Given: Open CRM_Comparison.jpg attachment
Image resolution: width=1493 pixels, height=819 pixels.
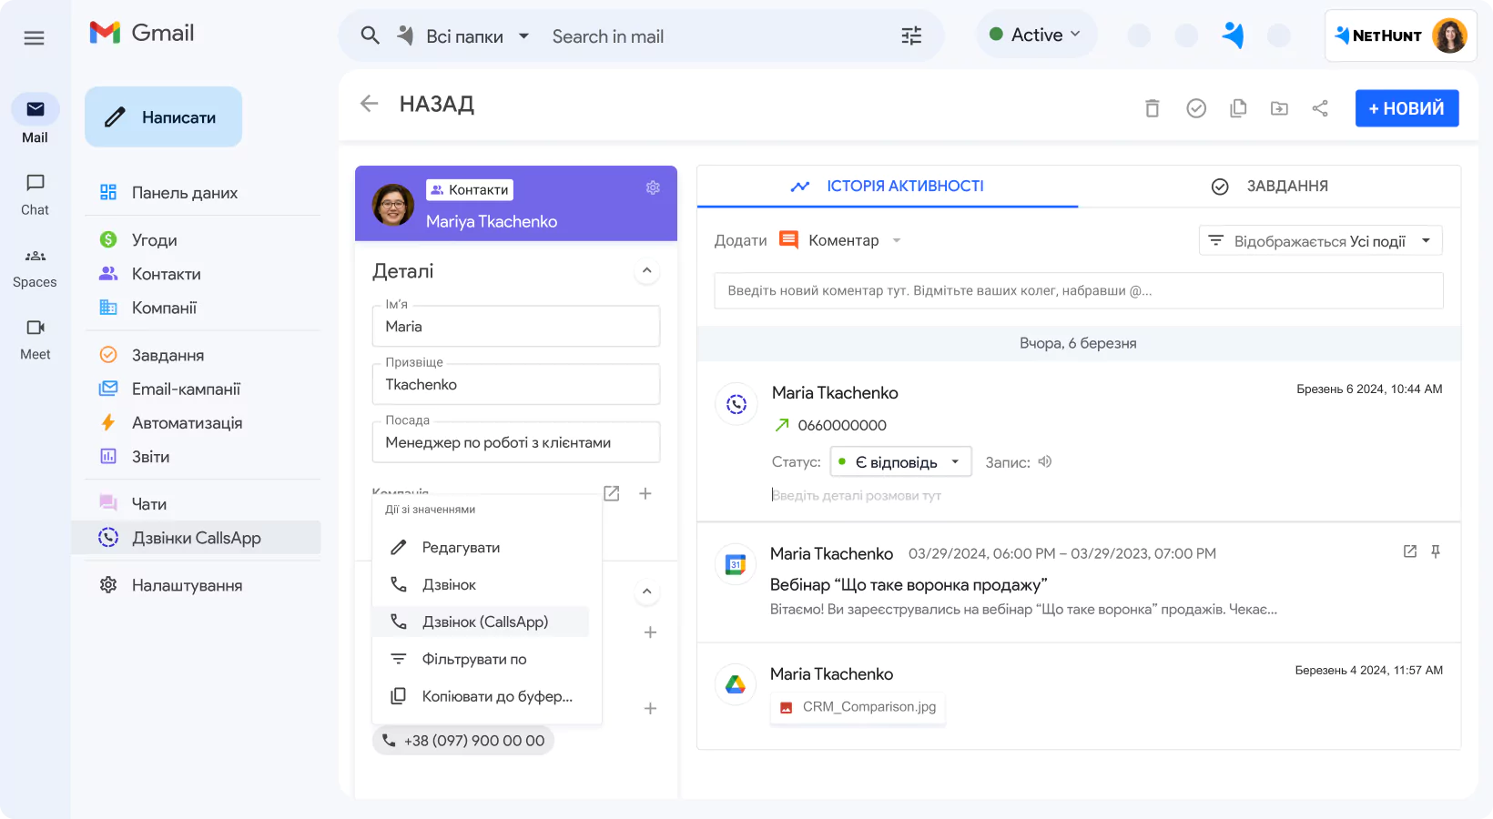Looking at the screenshot, I should (x=858, y=707).
